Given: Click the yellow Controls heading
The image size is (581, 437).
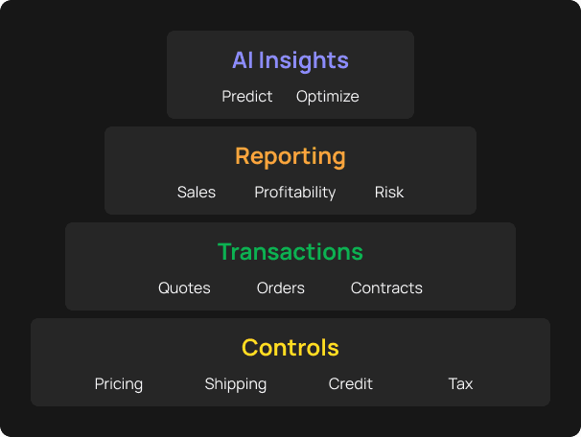Looking at the screenshot, I should [290, 347].
